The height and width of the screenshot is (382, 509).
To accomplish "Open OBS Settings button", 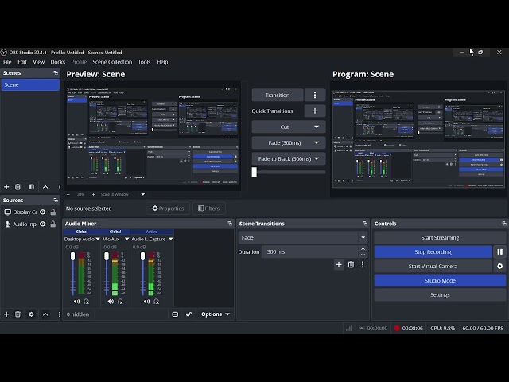I will (440, 294).
